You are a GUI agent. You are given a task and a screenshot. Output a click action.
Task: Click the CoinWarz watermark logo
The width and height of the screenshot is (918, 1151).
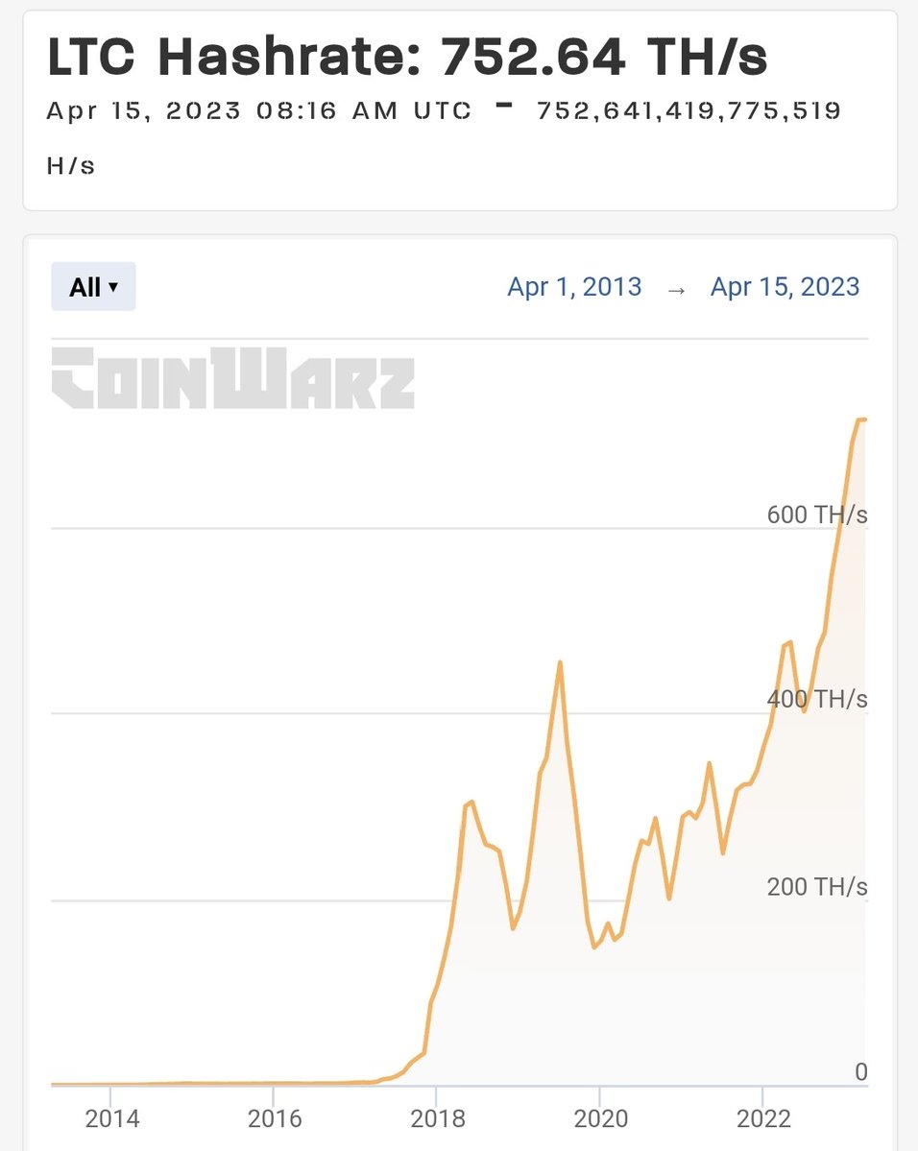pyautogui.click(x=232, y=377)
